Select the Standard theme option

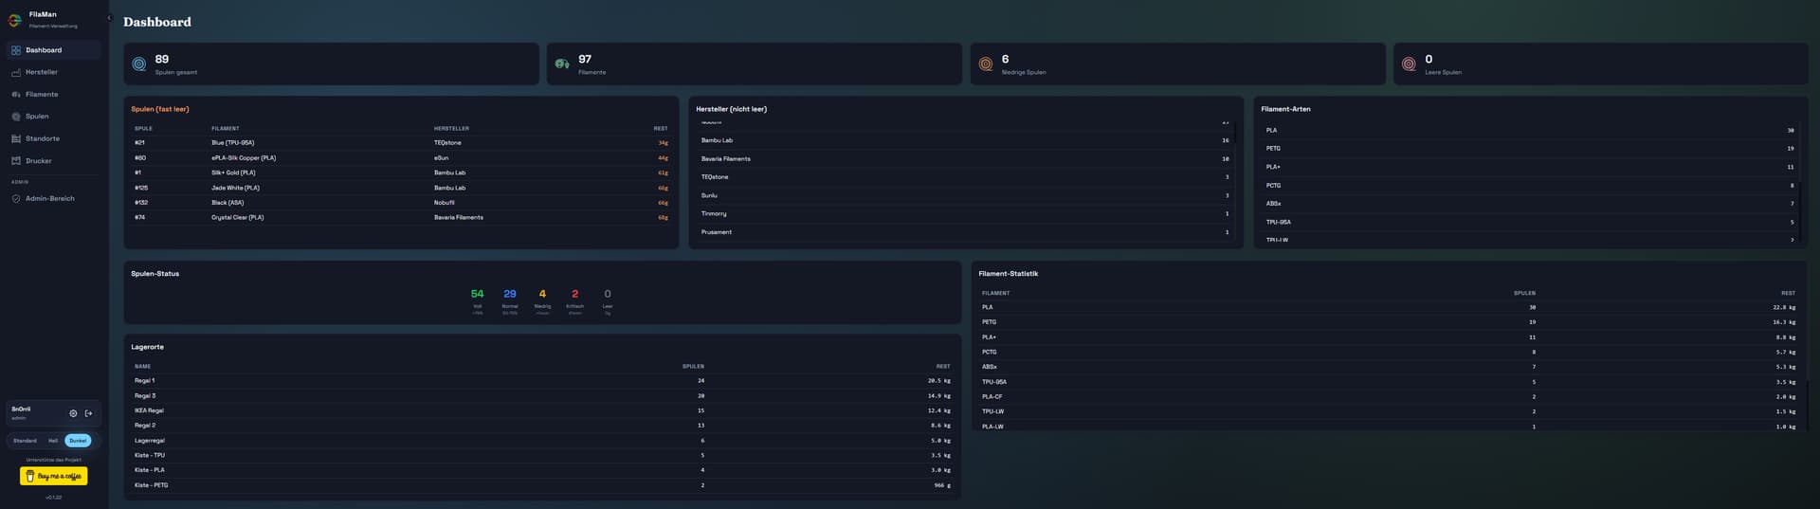tap(26, 441)
